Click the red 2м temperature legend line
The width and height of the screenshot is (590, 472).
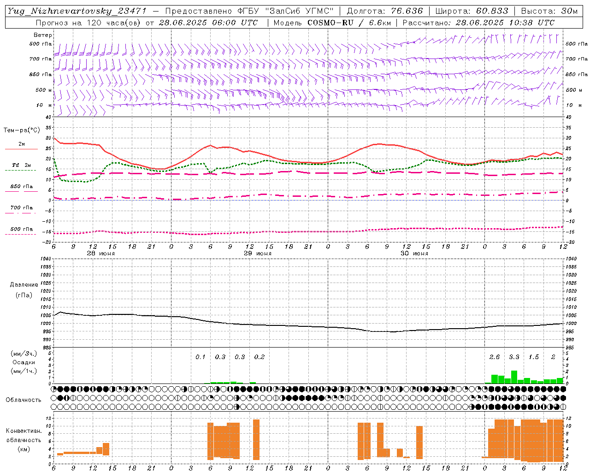(21, 149)
